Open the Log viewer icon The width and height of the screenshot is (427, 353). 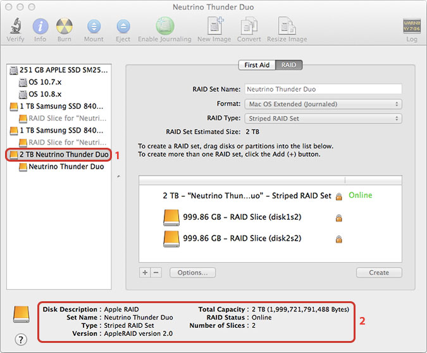pyautogui.click(x=411, y=26)
